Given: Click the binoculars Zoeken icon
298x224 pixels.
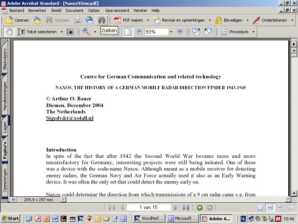Looking at the screenshot, I should click(x=101, y=20).
